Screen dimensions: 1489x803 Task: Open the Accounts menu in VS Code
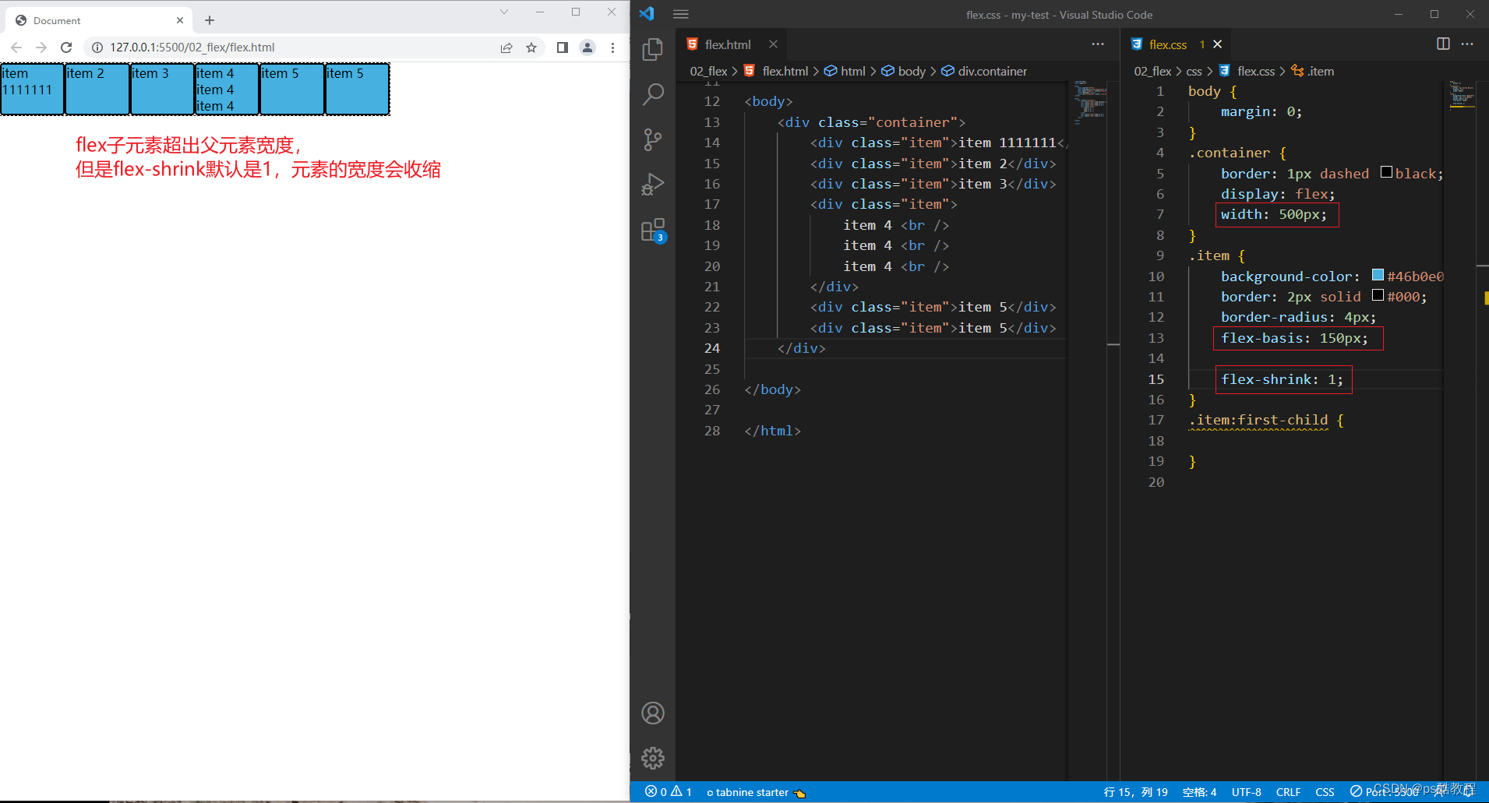point(653,713)
